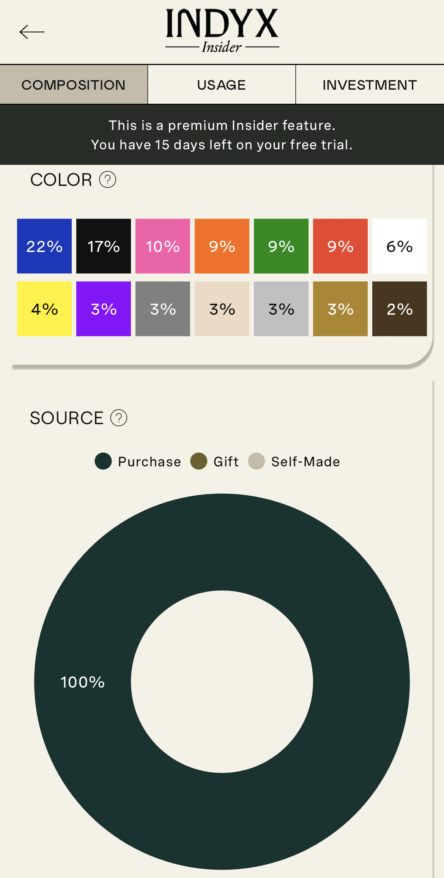The width and height of the screenshot is (444, 878).
Task: Select the dark brown 2% color swatch
Action: [400, 309]
